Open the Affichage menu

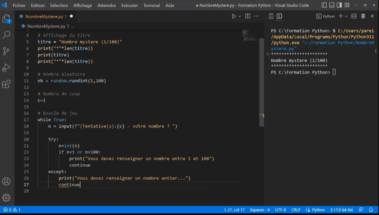point(83,5)
